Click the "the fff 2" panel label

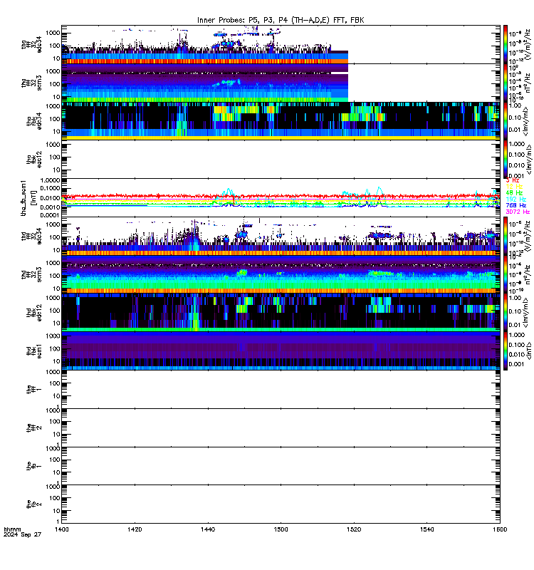pyautogui.click(x=34, y=428)
